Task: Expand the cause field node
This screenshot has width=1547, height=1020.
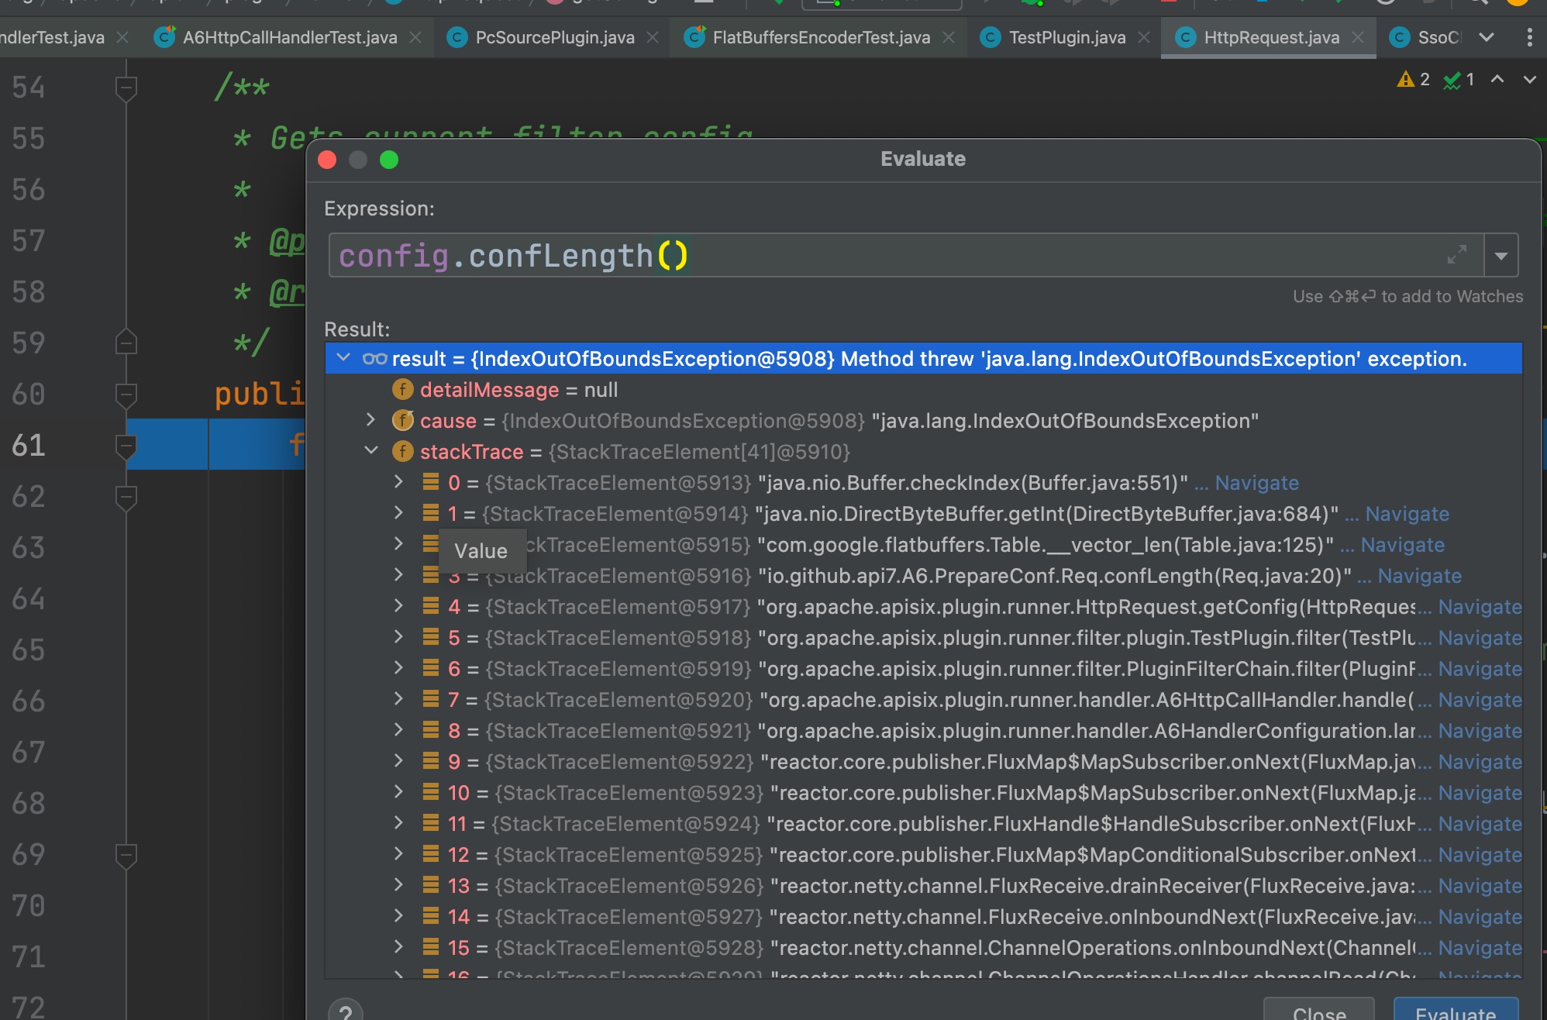Action: pos(370,420)
